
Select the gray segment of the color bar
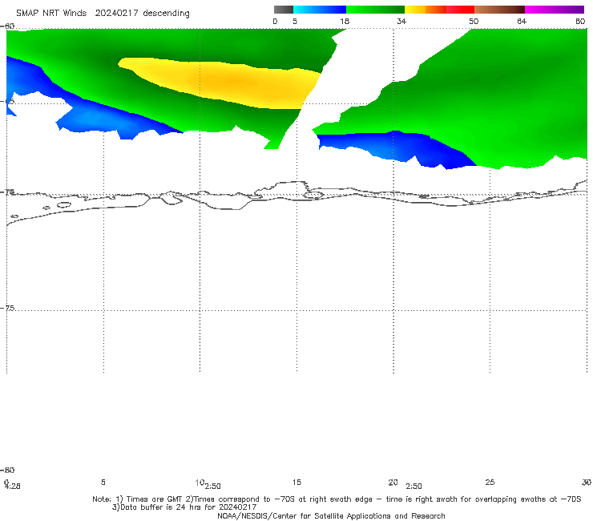coord(283,10)
